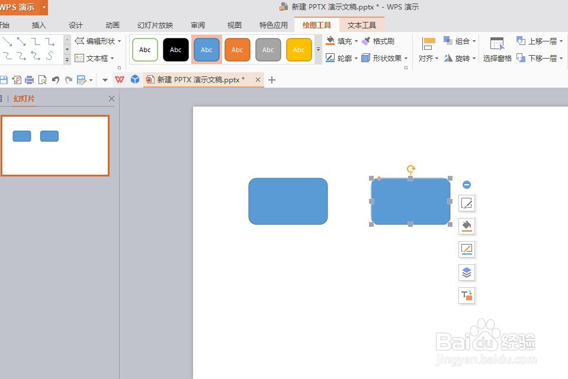The width and height of the screenshot is (568, 379).
Task: Apply the blue Abc shape style
Action: pyautogui.click(x=207, y=50)
